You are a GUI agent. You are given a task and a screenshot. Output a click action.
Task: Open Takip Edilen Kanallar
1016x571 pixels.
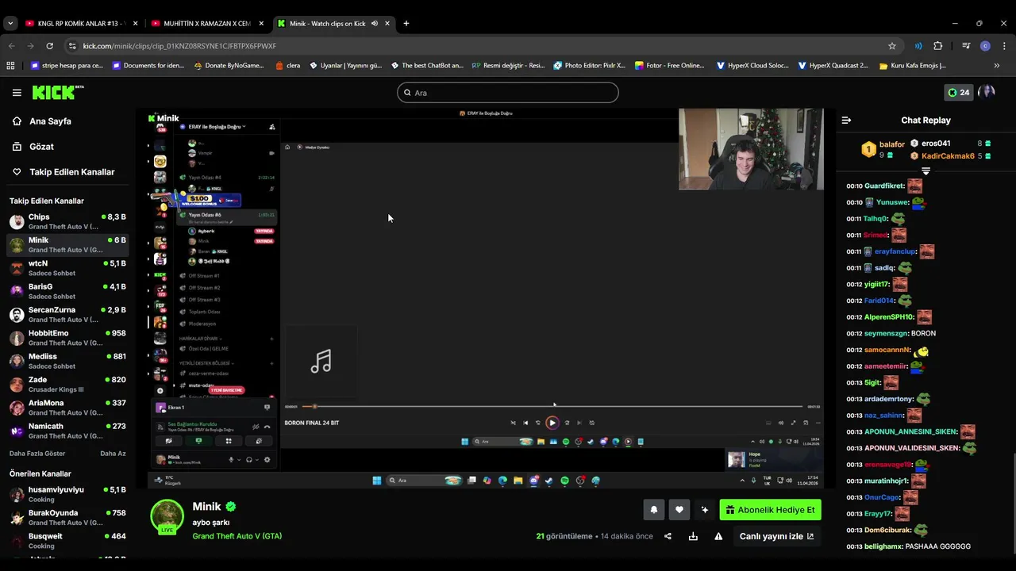pyautogui.click(x=71, y=172)
